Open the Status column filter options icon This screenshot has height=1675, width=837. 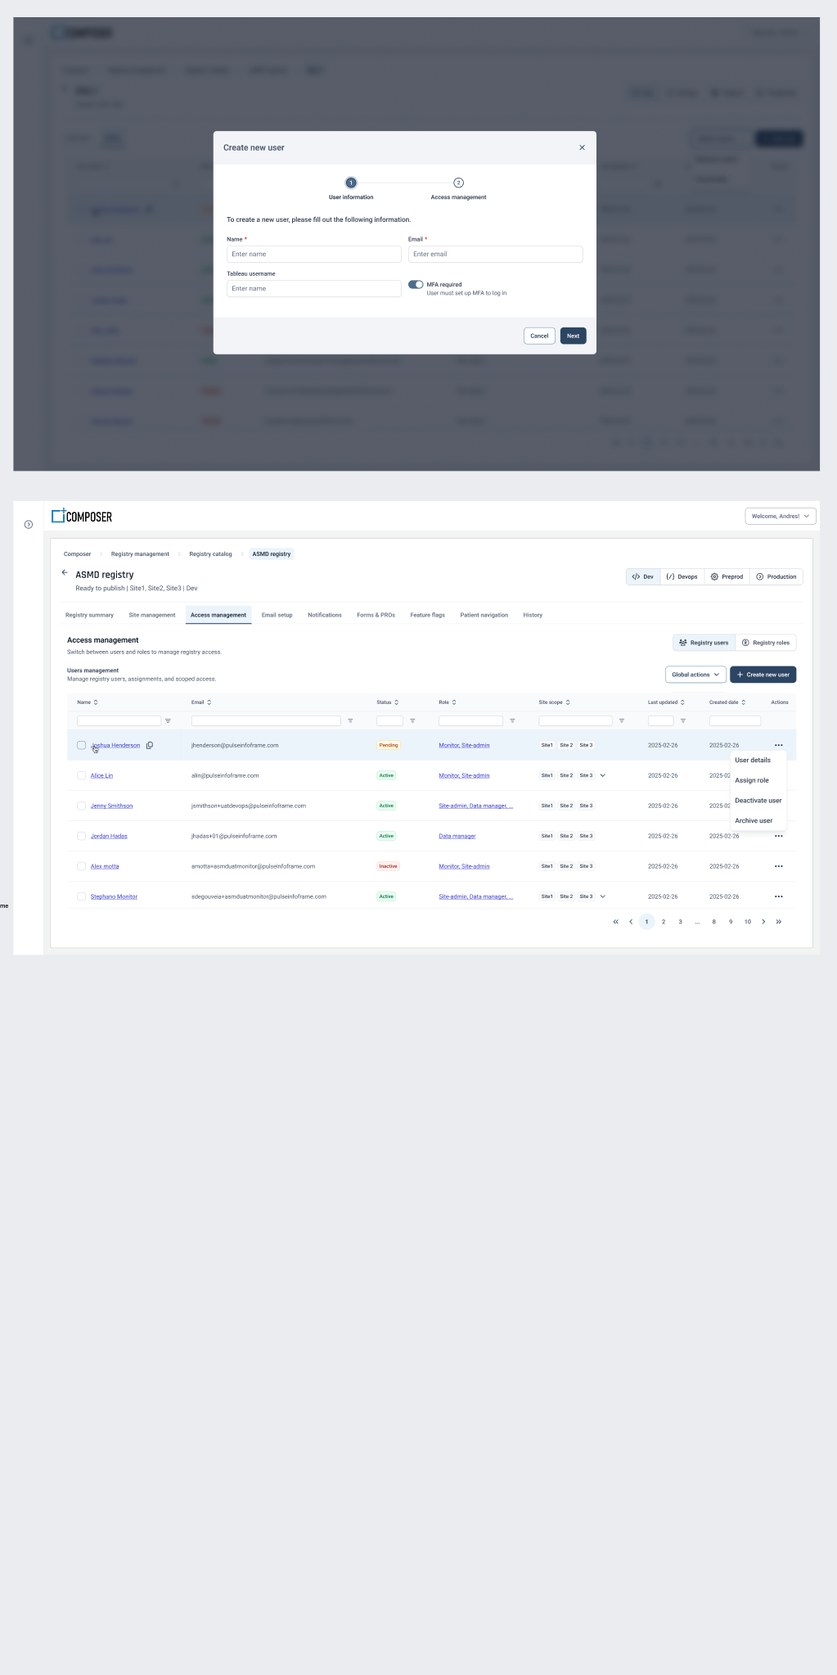(412, 721)
